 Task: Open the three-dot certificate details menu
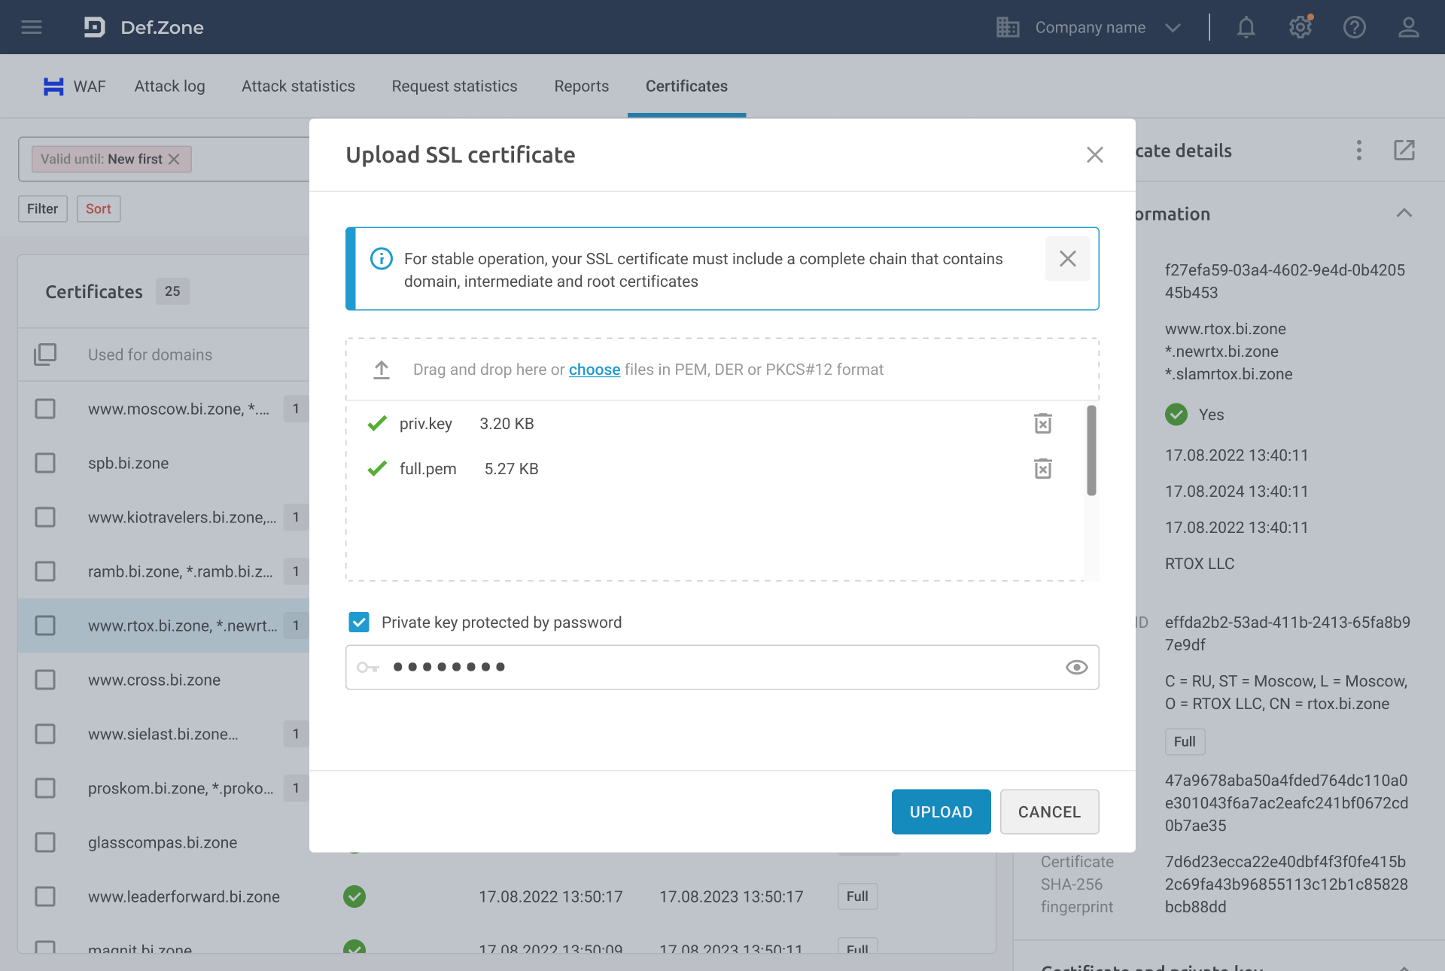[1358, 151]
